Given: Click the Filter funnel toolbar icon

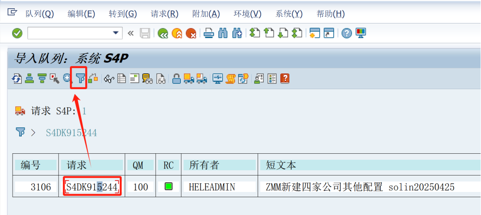Looking at the screenshot, I should 80,79.
